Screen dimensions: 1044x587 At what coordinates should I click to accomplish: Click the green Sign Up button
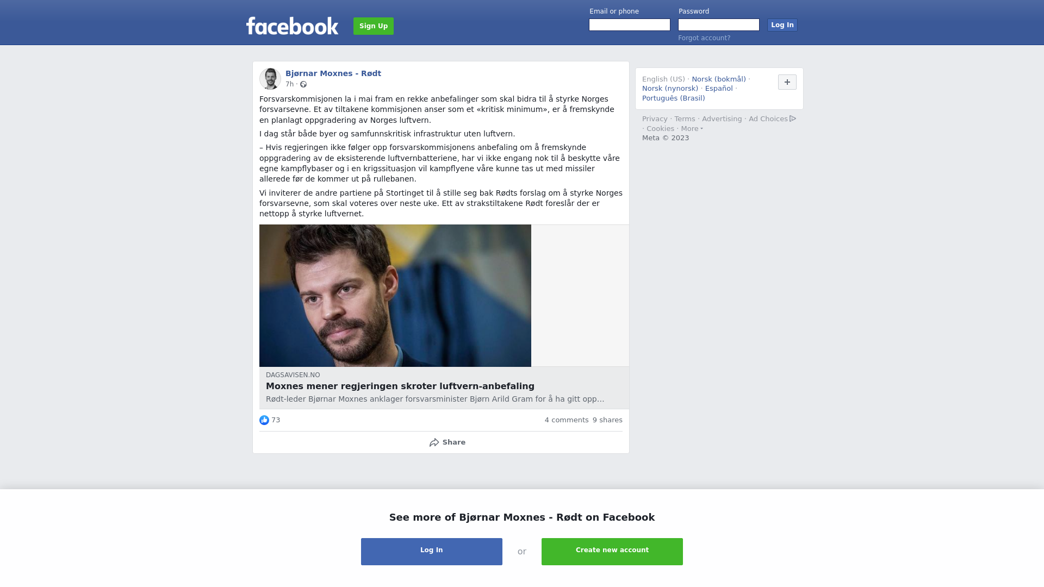click(x=374, y=26)
